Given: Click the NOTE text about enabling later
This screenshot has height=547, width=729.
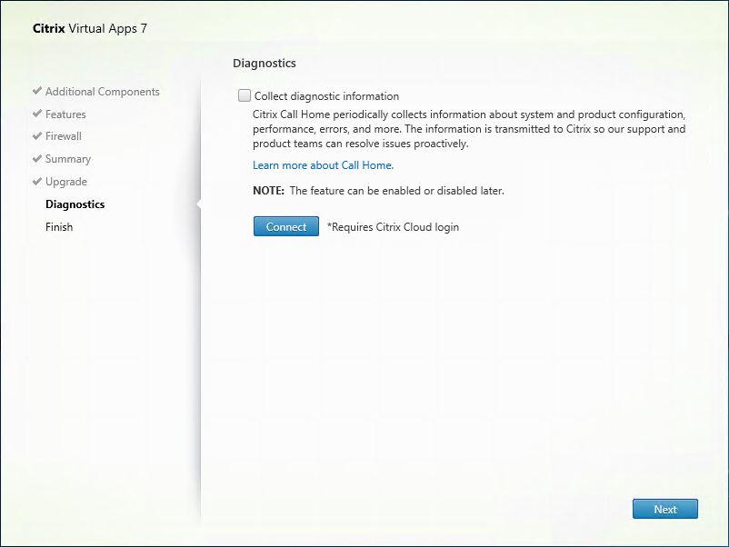Looking at the screenshot, I should point(378,191).
